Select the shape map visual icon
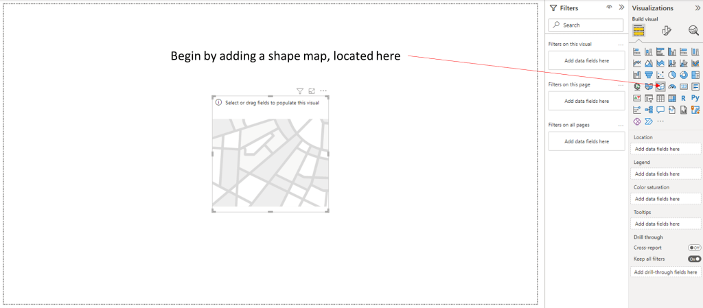The width and height of the screenshot is (703, 308). click(x=660, y=86)
